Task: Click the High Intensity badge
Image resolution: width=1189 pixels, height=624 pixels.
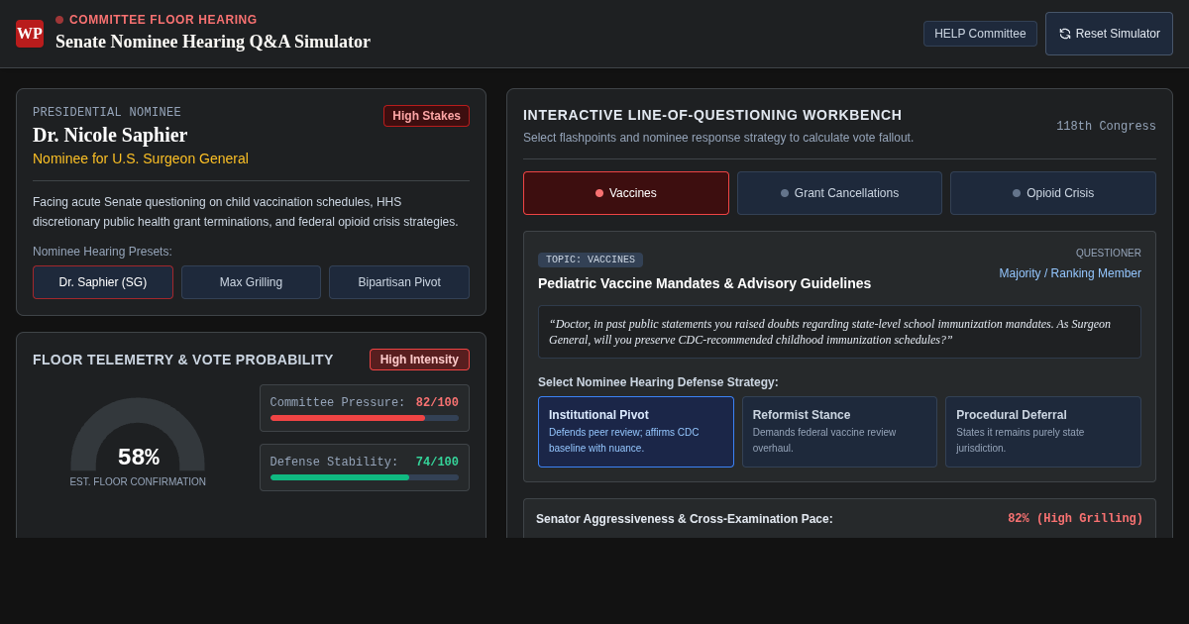Action: [419, 360]
